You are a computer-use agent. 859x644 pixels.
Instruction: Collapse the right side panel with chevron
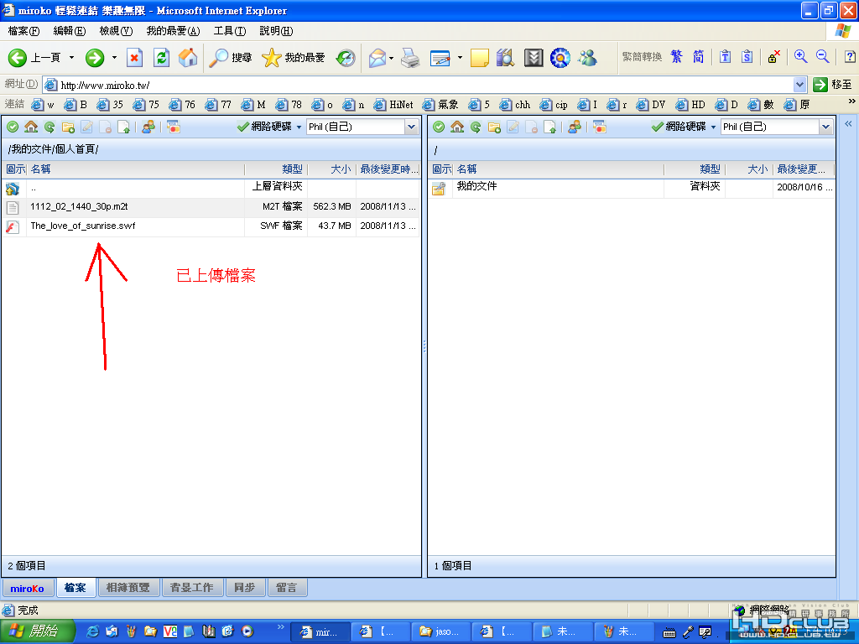[x=848, y=124]
